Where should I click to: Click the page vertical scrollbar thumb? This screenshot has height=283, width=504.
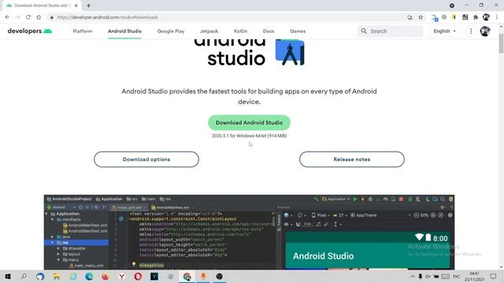tap(501, 43)
